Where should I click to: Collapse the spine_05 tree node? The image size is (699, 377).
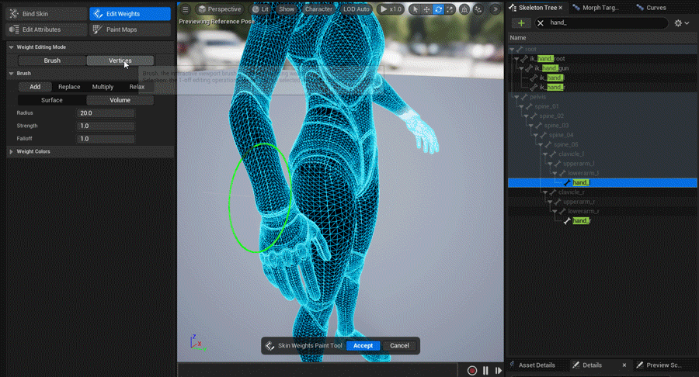(541, 144)
